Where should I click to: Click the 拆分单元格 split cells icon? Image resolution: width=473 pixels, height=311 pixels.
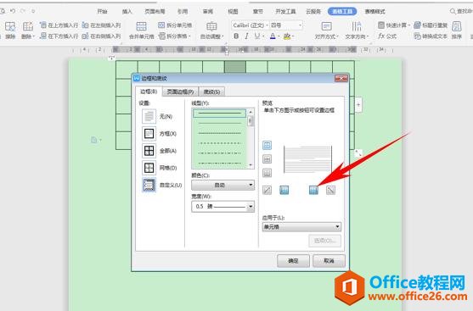pos(175,25)
